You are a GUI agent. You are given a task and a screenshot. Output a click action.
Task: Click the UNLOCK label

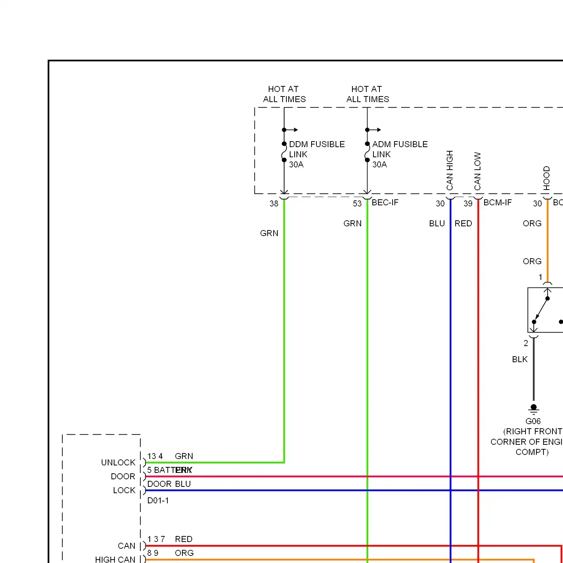118,462
